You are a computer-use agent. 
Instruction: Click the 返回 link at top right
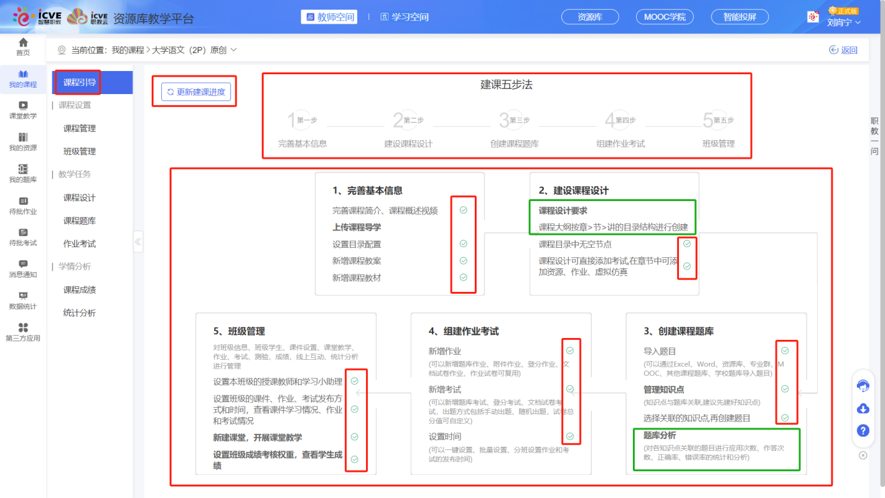pyautogui.click(x=843, y=49)
